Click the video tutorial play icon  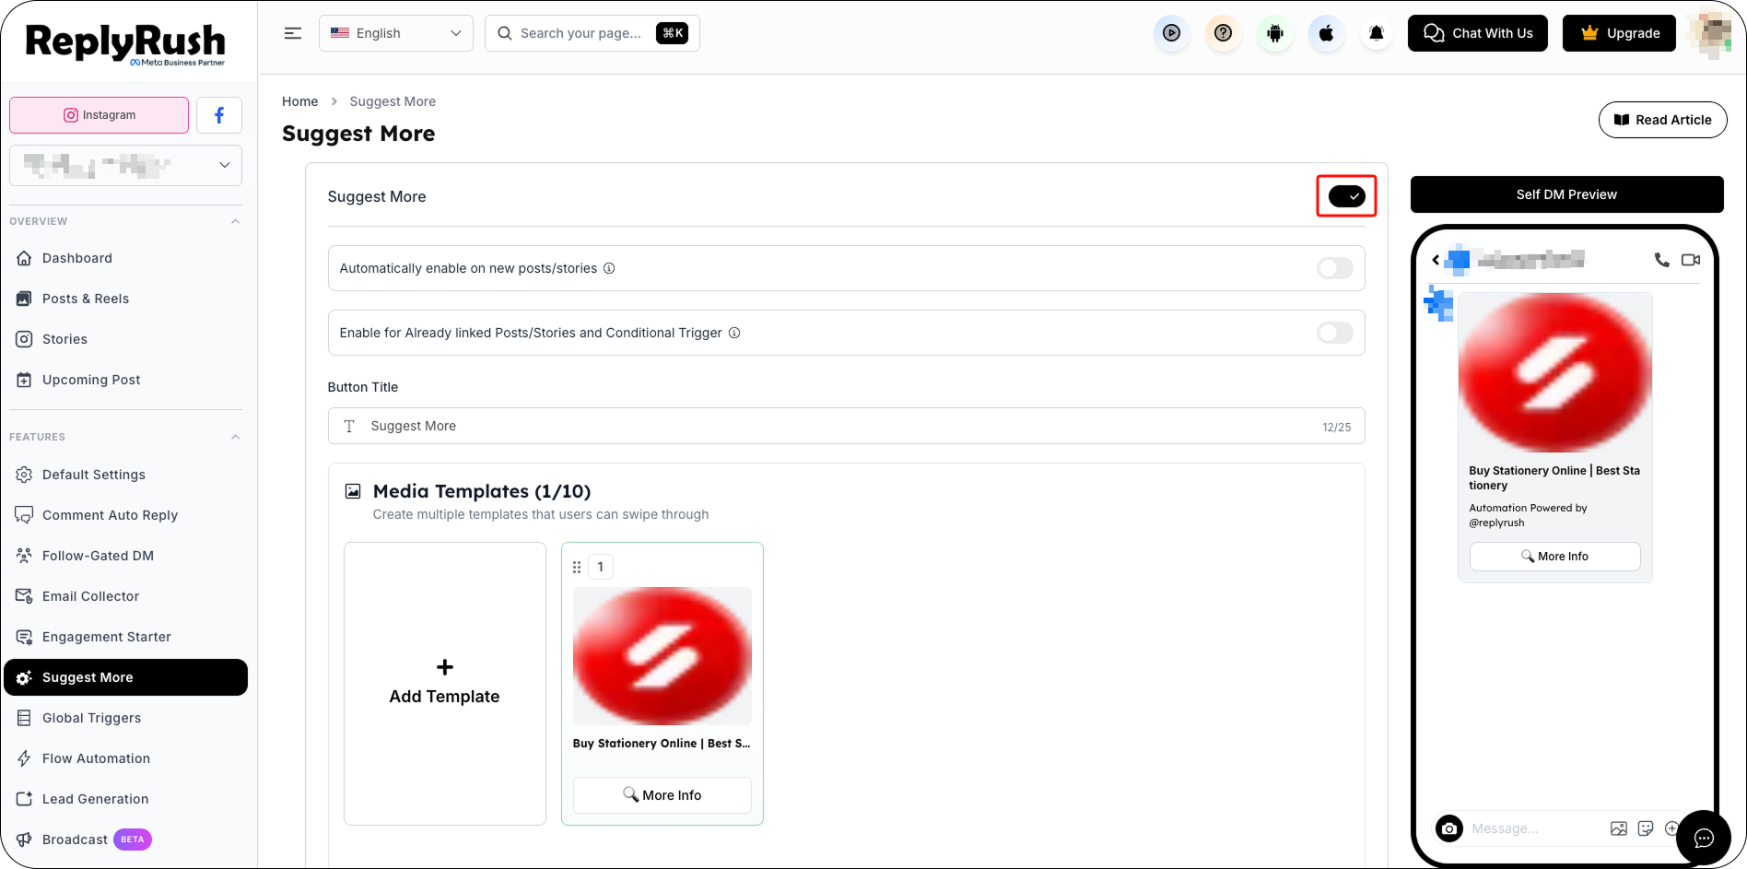1172,33
